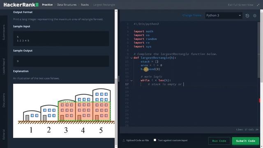Click line number 17 in gutter
Viewport: 263px width, 148px height.
tap(127, 84)
